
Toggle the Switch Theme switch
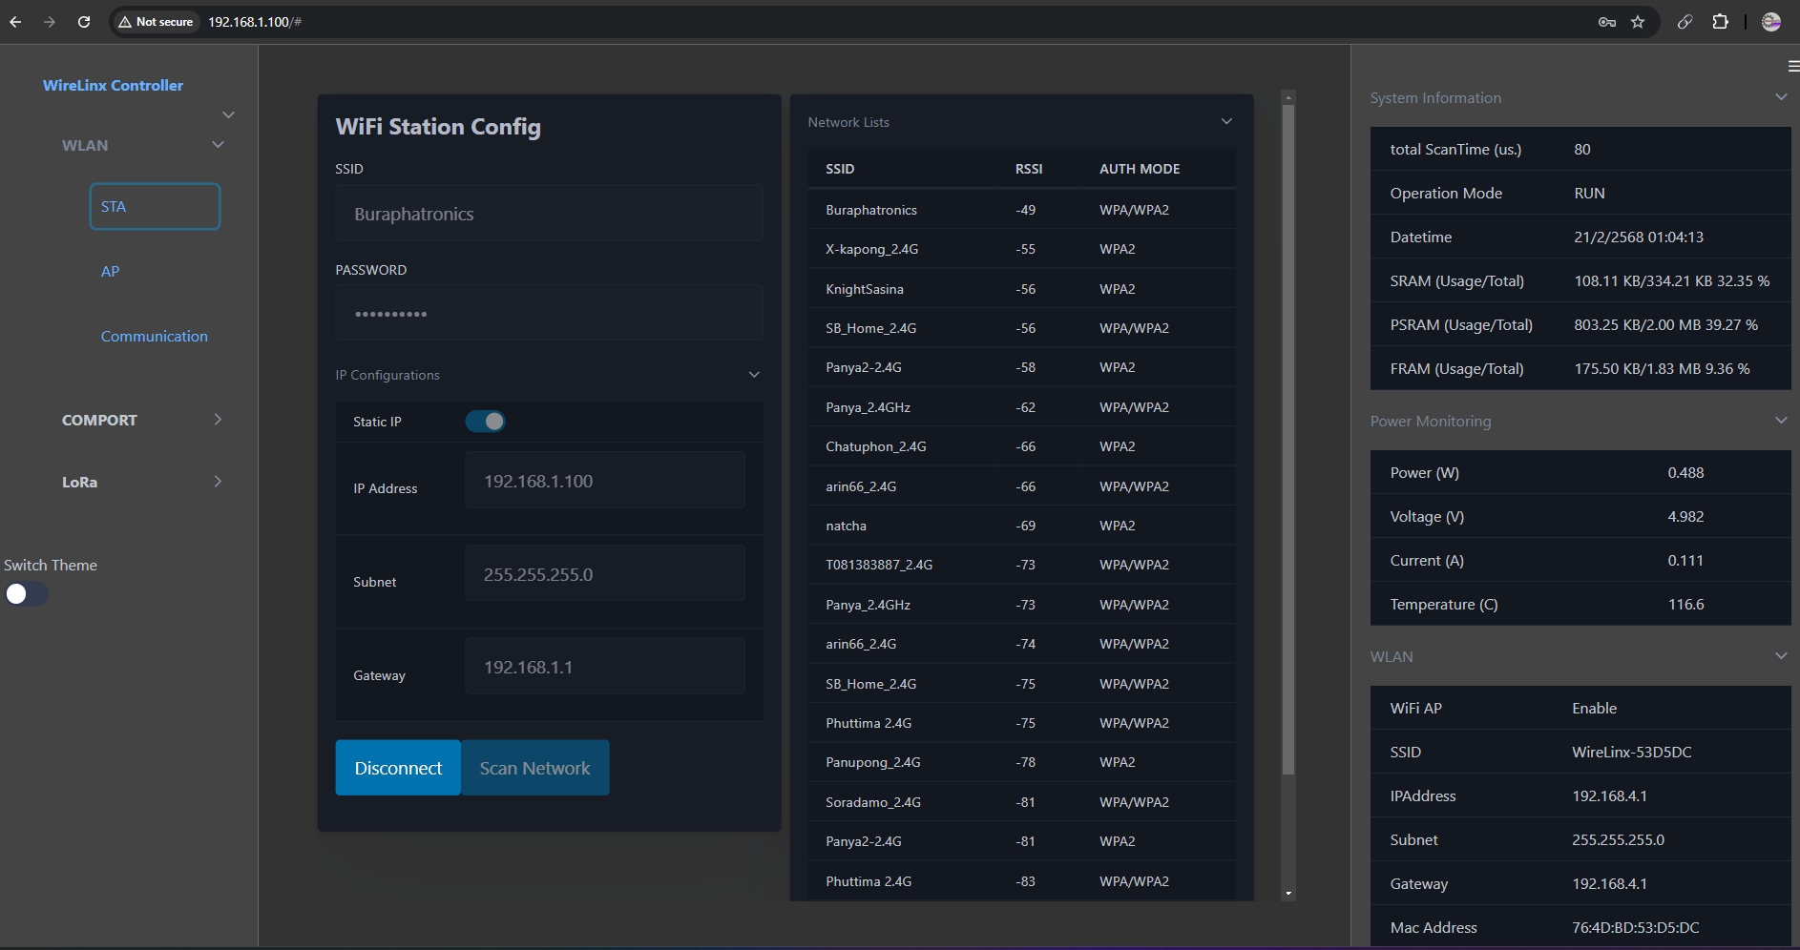click(26, 594)
